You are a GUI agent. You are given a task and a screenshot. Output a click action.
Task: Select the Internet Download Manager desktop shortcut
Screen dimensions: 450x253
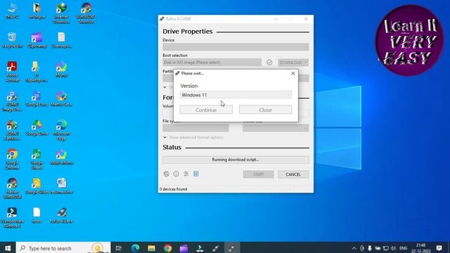[x=61, y=13]
